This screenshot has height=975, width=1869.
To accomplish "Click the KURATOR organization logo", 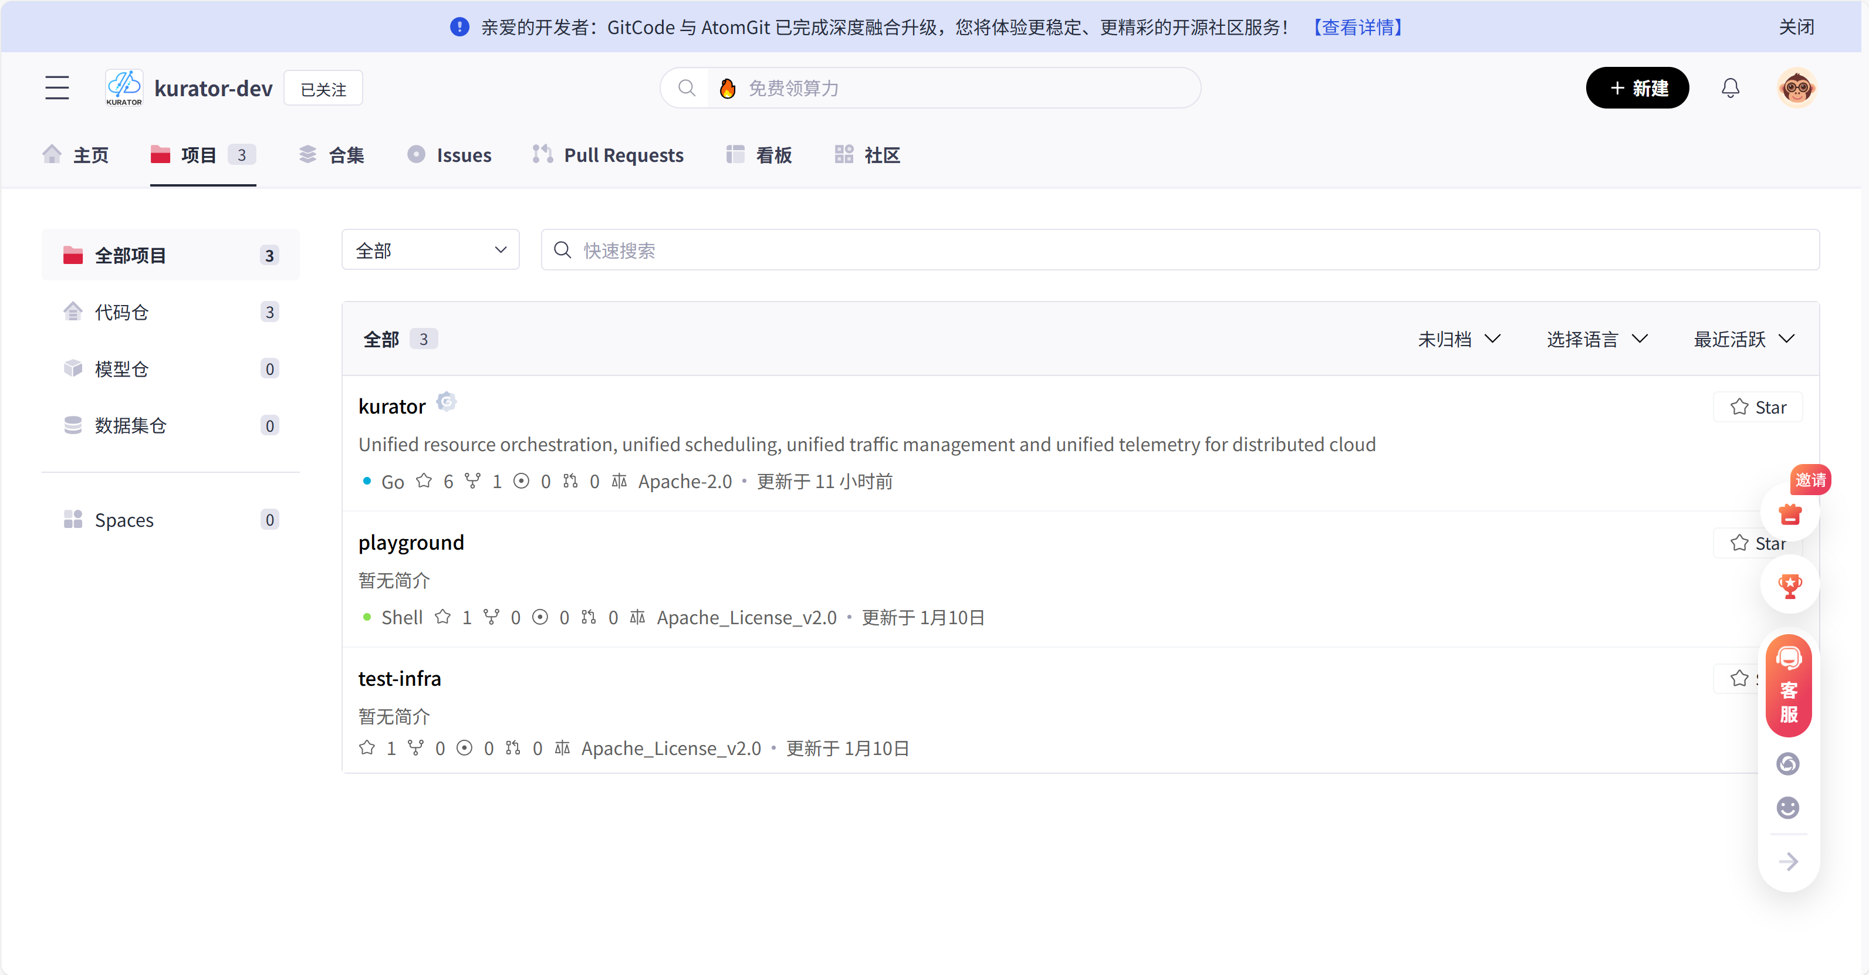I will [x=123, y=87].
